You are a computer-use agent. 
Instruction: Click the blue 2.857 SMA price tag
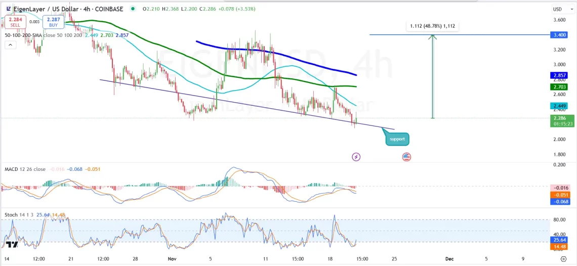[559, 75]
